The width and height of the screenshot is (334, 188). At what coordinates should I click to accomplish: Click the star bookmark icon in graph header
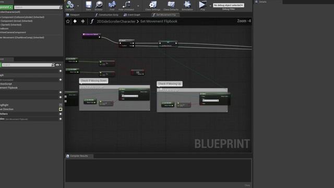point(68,21)
